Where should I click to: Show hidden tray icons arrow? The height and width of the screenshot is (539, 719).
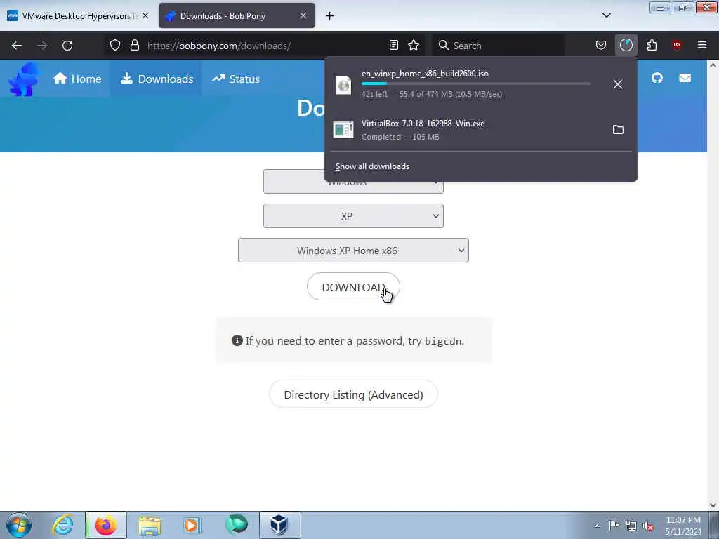click(x=597, y=526)
